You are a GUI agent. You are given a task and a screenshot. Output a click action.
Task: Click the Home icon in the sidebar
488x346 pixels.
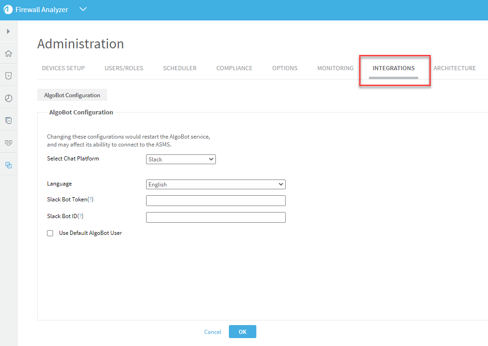[8, 53]
